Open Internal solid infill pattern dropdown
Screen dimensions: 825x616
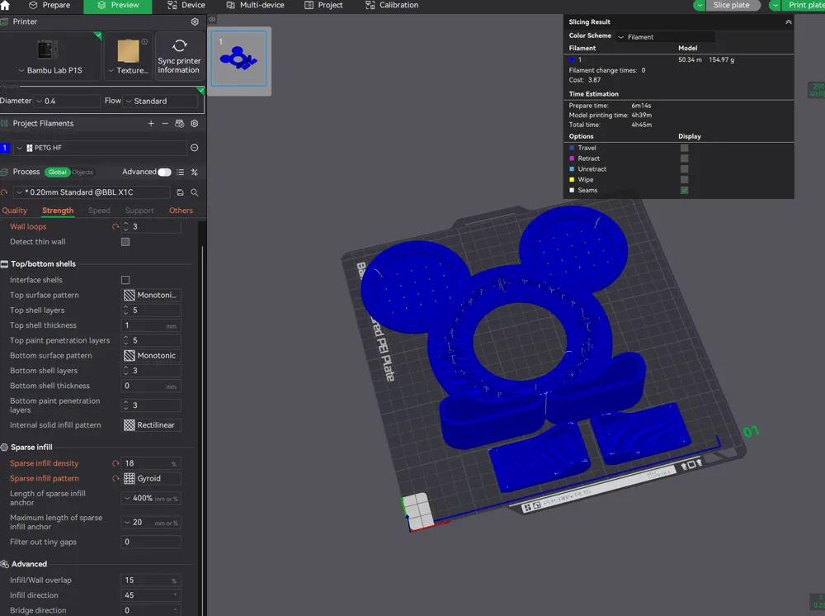152,425
